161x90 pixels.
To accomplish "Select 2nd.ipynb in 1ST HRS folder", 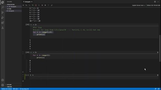I will point(11,11).
